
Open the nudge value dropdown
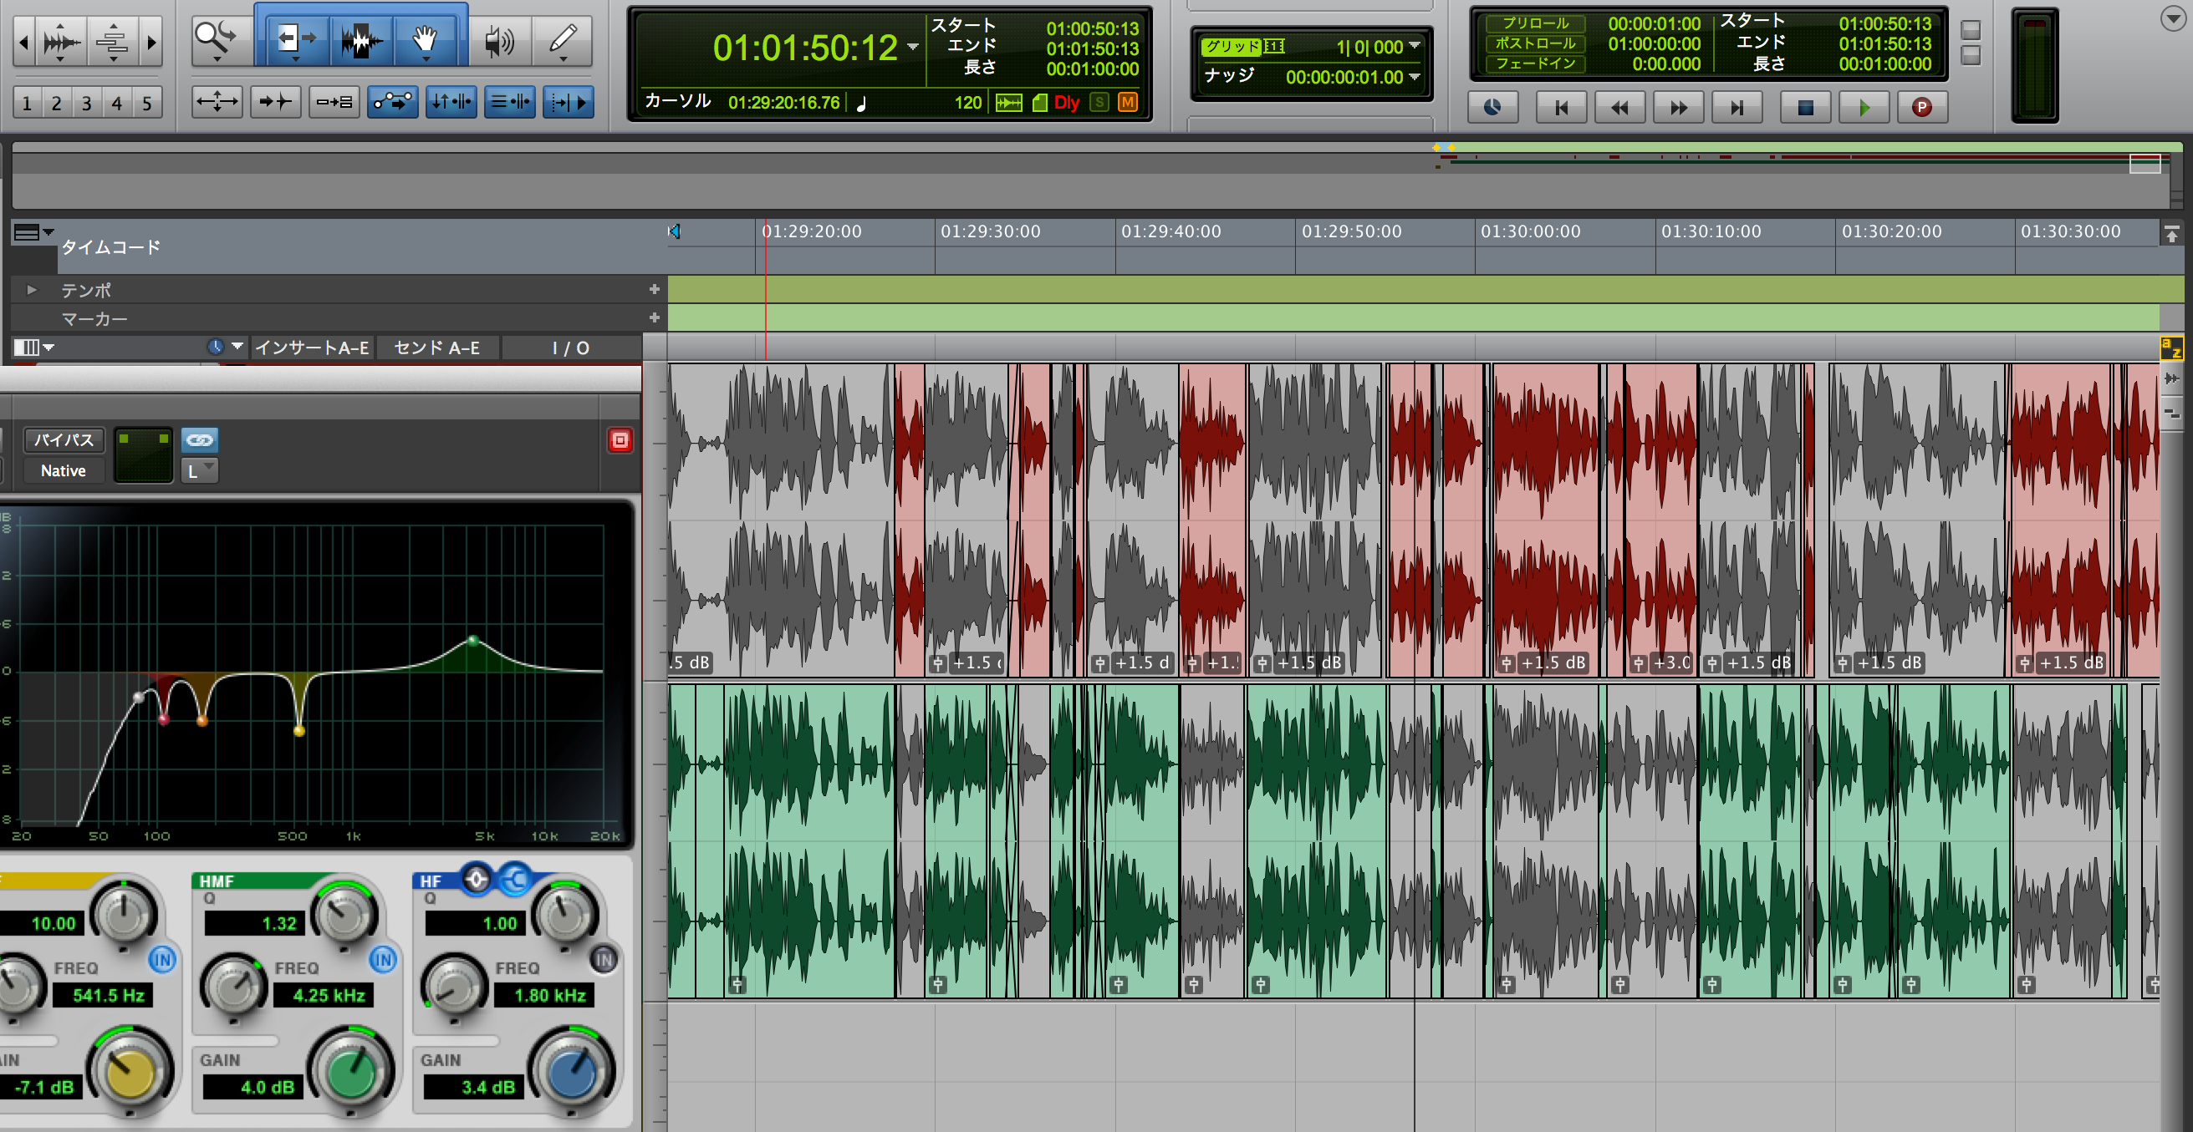[1414, 77]
